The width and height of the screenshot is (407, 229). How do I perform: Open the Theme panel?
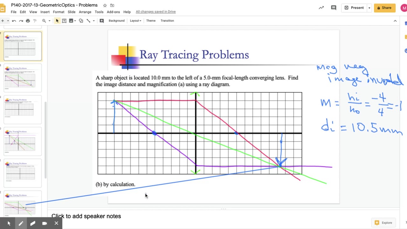click(x=151, y=21)
